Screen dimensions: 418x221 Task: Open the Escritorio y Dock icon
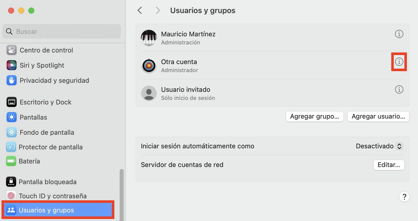click(x=11, y=102)
